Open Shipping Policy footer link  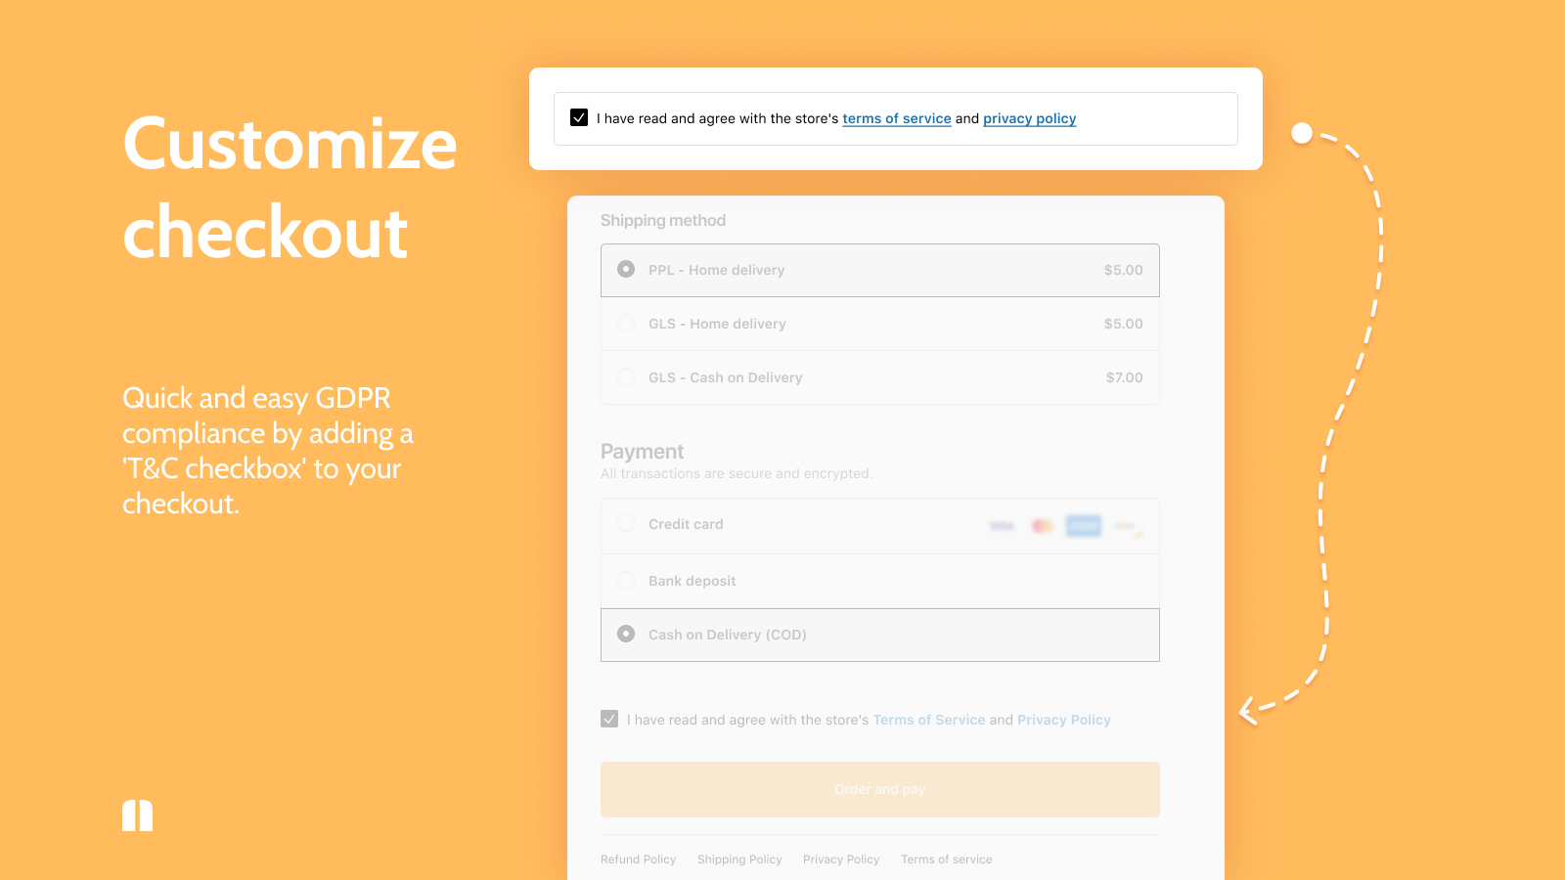click(739, 859)
